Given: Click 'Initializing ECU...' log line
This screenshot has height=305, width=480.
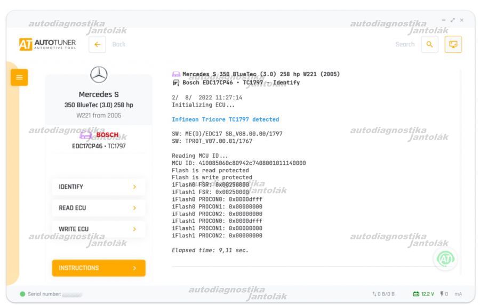Looking at the screenshot, I should point(203,105).
